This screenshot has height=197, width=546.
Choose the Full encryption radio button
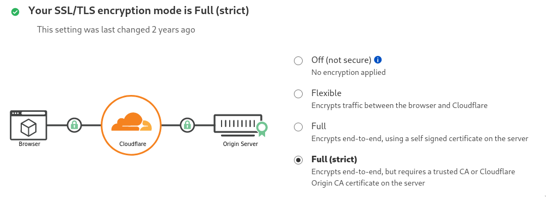[298, 127]
